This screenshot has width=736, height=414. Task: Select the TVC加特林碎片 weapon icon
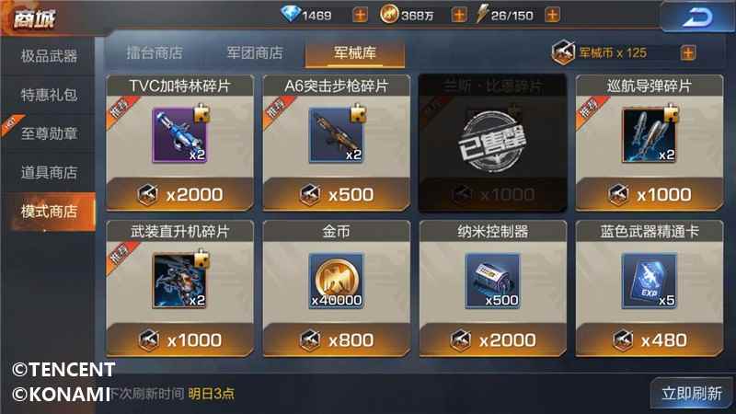(179, 135)
